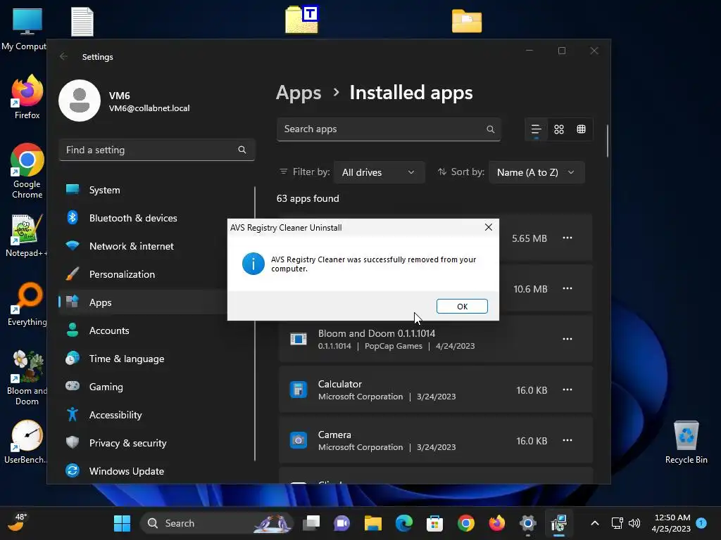Show hidden system tray icons

click(594, 523)
